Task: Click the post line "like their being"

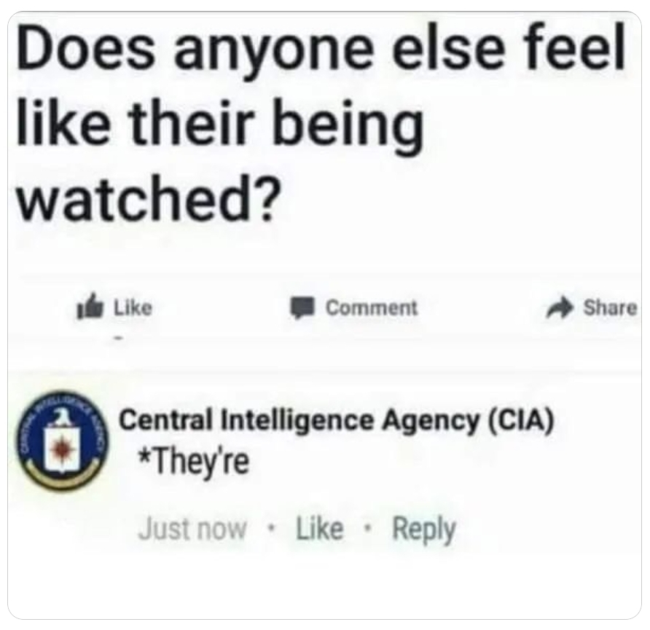Action: pos(220,124)
